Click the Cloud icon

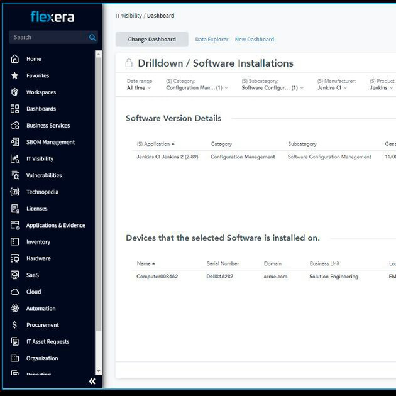point(14,292)
